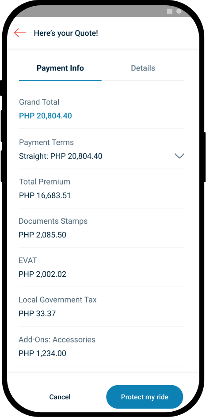
Task: Tap the red back arrow icon
Action: pyautogui.click(x=20, y=33)
